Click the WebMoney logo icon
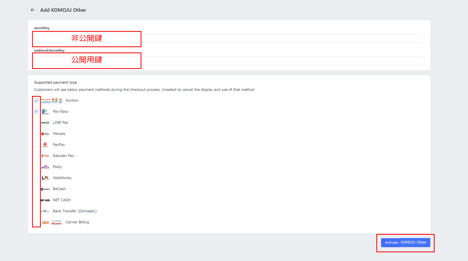468x261 pixels. [x=45, y=178]
